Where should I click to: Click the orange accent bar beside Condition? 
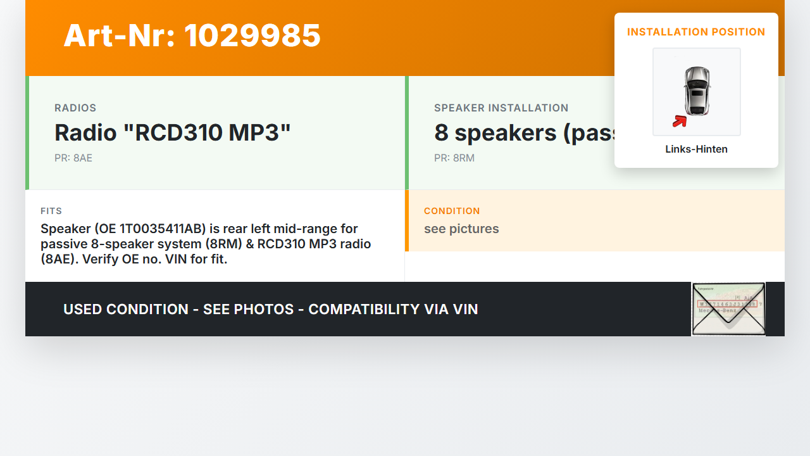[407, 220]
